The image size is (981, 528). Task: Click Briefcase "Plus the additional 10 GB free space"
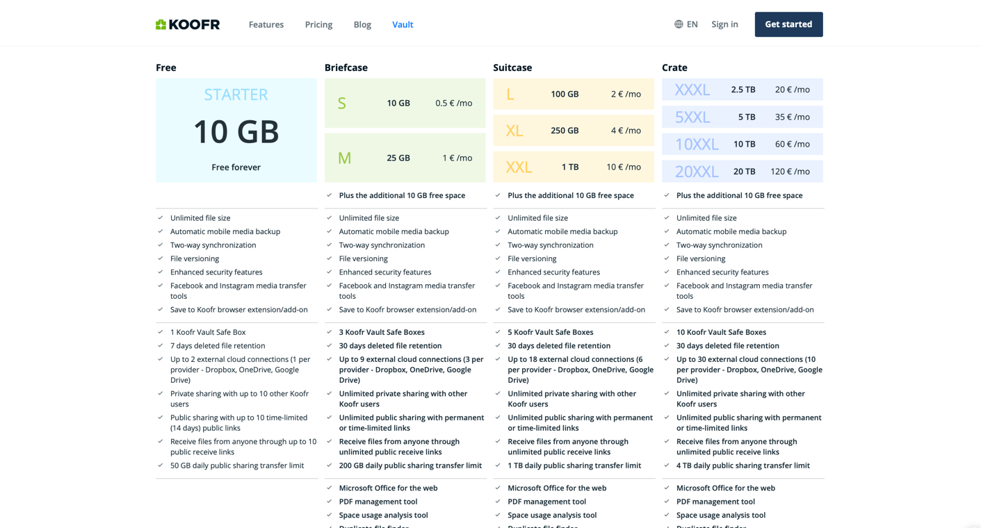click(402, 195)
